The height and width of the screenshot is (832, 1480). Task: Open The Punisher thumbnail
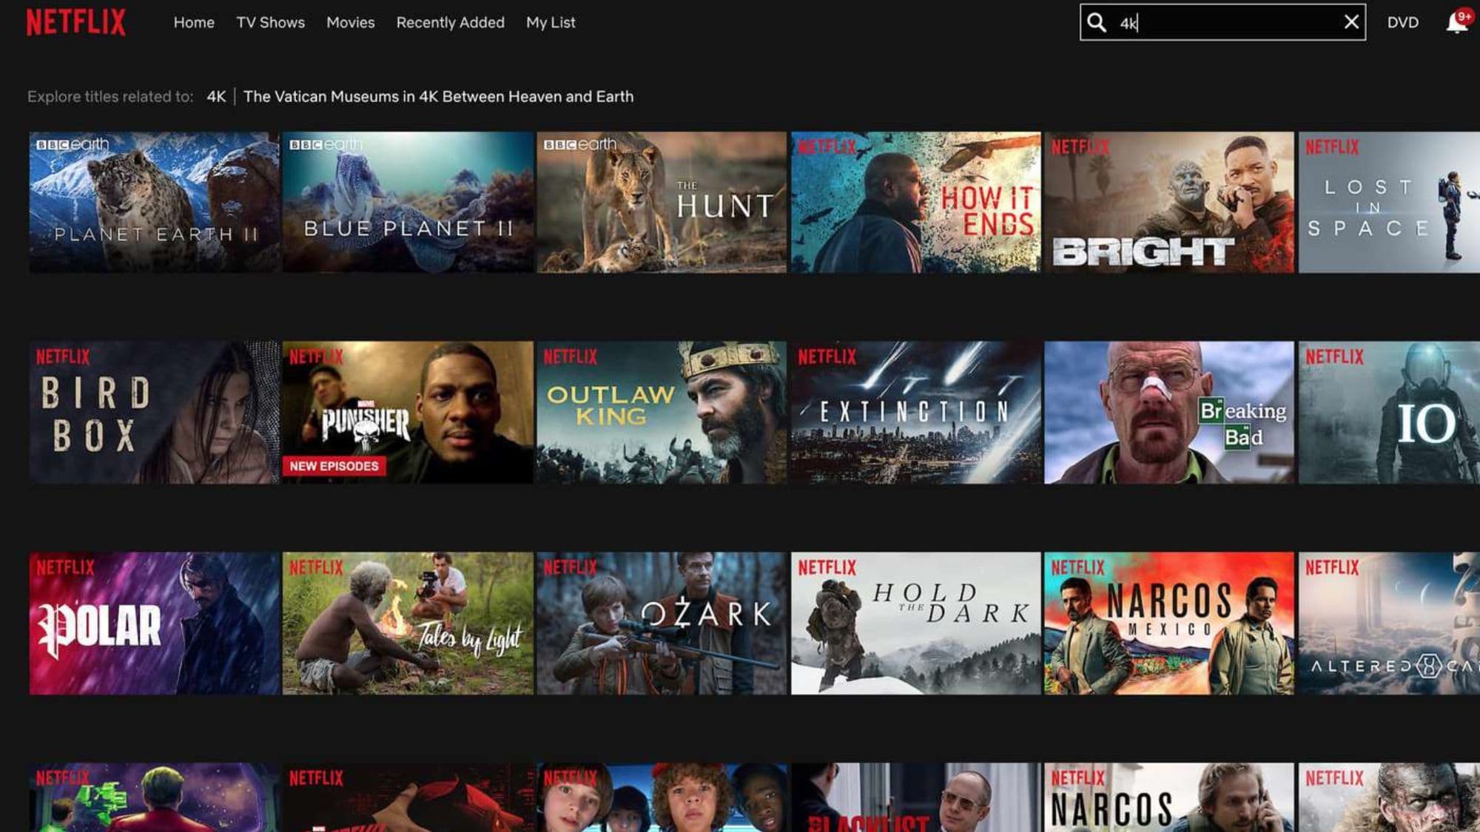408,412
